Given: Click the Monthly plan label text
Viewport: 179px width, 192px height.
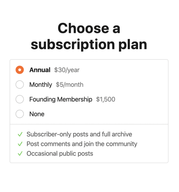Looking at the screenshot, I should tap(41, 85).
